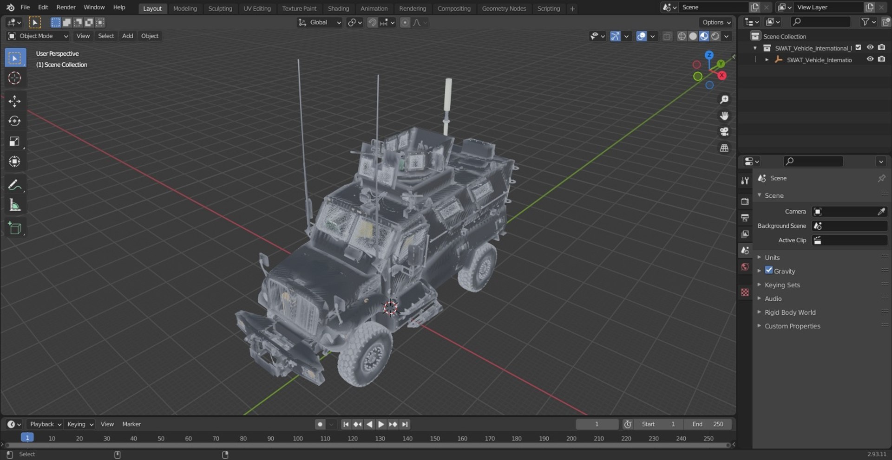The height and width of the screenshot is (460, 892).
Task: Select the Cursor tool in the toolbar
Action: [15, 78]
